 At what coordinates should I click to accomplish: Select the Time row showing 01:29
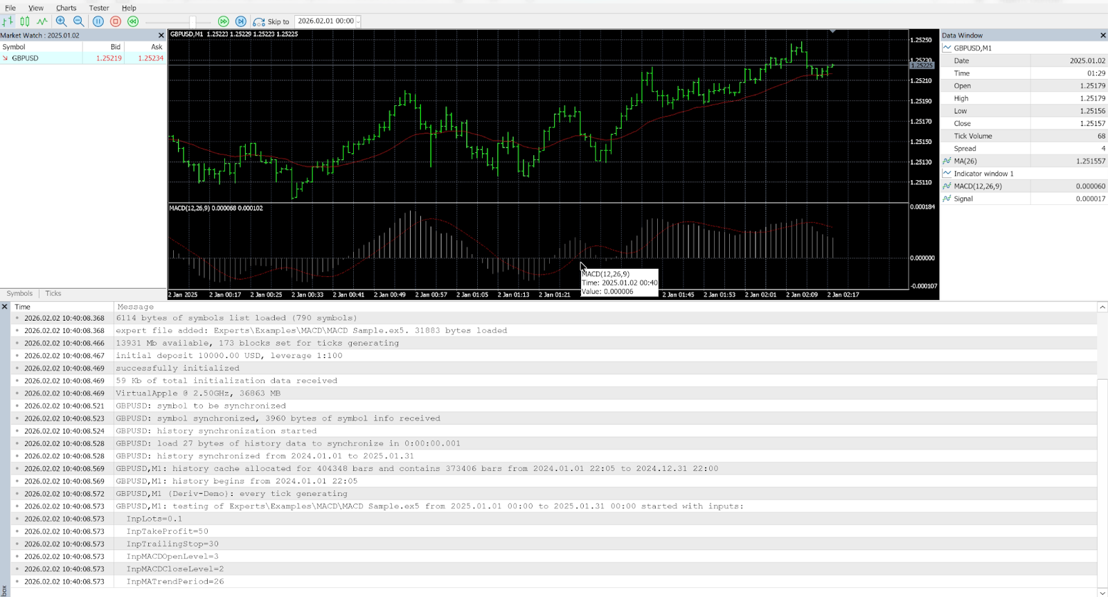1024,73
